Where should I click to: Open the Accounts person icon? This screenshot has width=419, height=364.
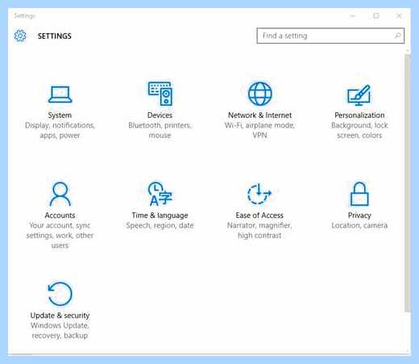pos(60,194)
